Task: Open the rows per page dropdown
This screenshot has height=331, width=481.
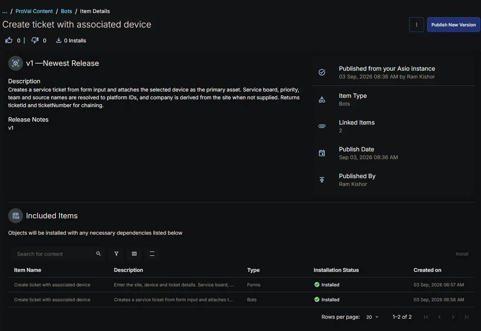Action: (x=372, y=317)
